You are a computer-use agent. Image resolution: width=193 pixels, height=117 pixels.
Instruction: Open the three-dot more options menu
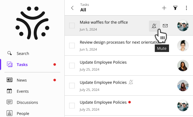coord(186,8)
